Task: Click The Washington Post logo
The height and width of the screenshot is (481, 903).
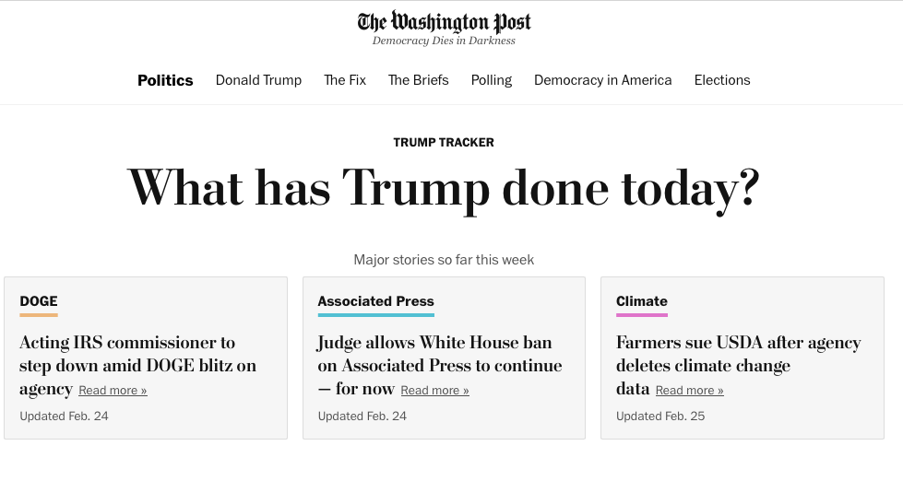Action: click(x=444, y=22)
